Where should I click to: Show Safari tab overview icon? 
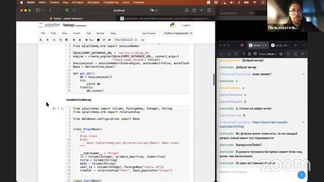209,10
